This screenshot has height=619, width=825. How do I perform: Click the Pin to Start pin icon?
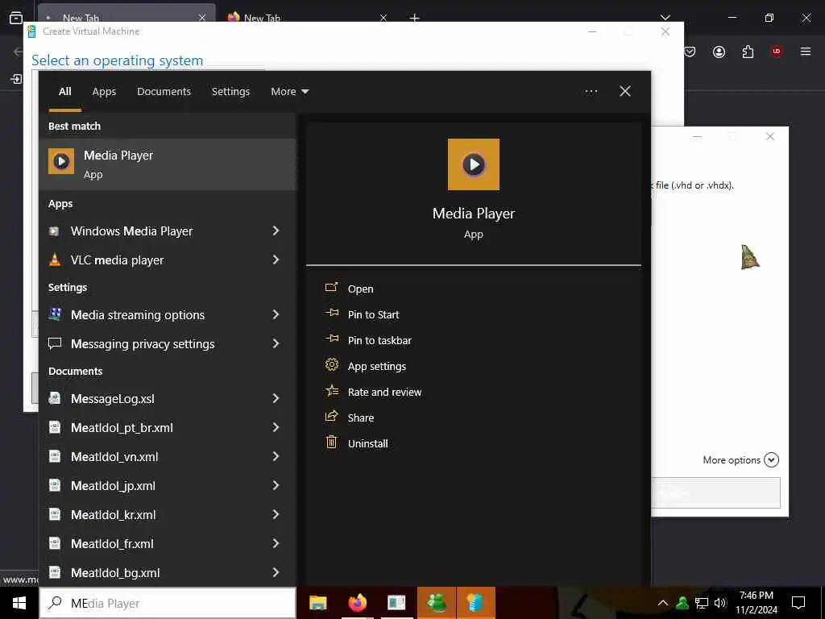click(331, 314)
